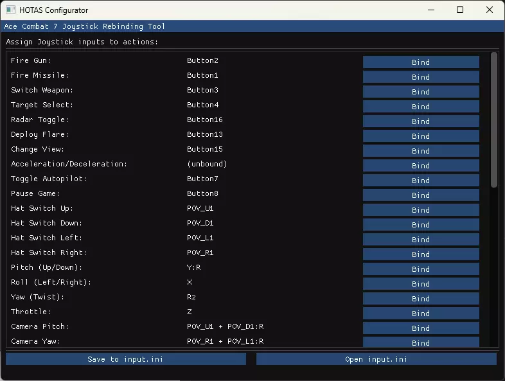Rebind Hat Switch Left
505x381 pixels.
(x=421, y=240)
